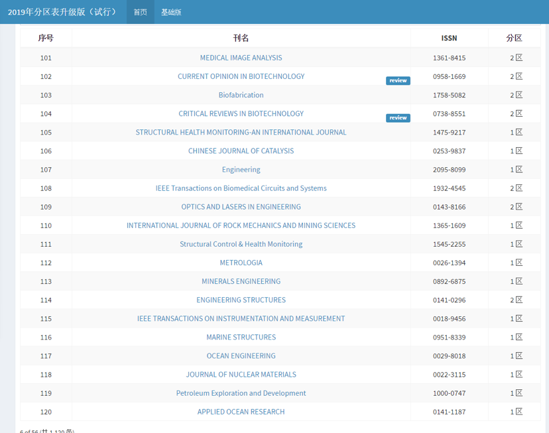Open OCEAN ENGINEERING journal link

pyautogui.click(x=241, y=356)
